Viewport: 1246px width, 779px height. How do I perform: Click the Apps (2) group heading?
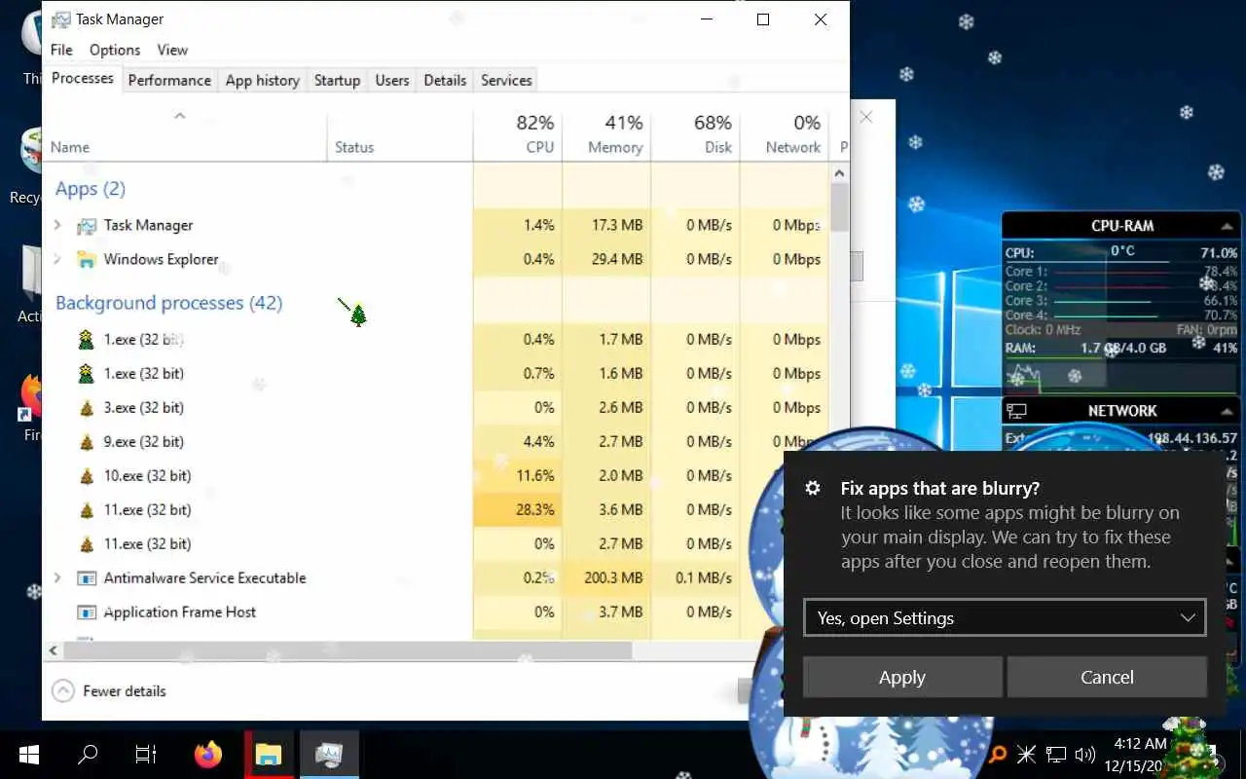[x=91, y=189]
